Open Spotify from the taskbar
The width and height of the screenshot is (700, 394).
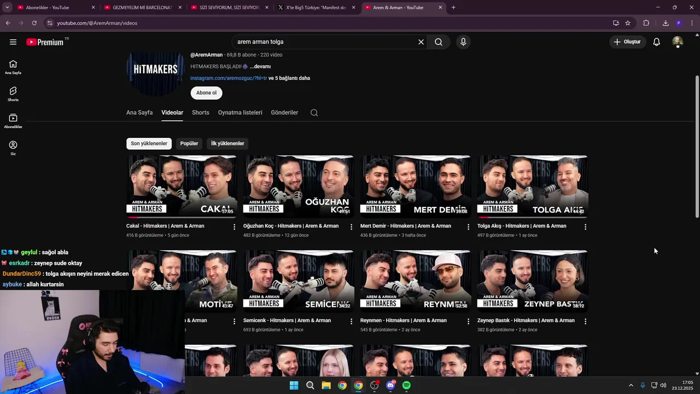[x=406, y=385]
